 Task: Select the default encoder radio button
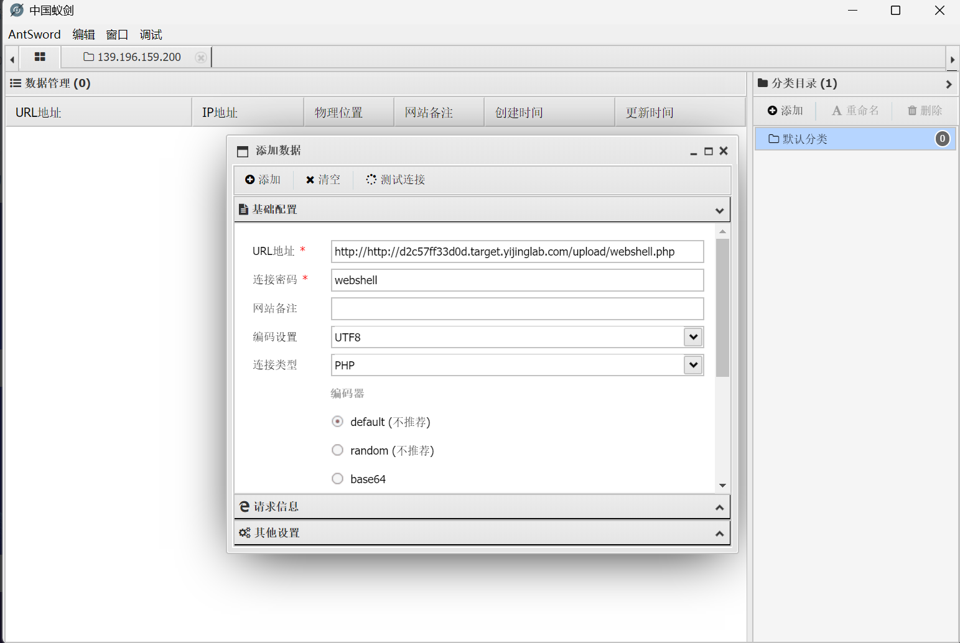[337, 422]
